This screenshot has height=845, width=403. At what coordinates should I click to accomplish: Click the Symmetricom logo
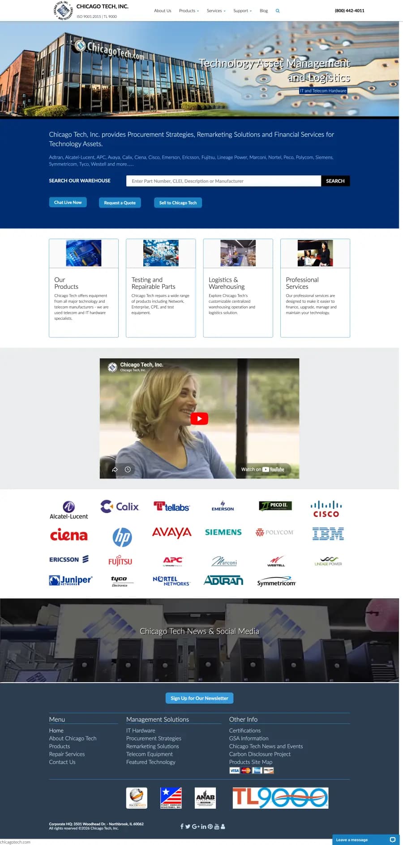click(x=276, y=582)
